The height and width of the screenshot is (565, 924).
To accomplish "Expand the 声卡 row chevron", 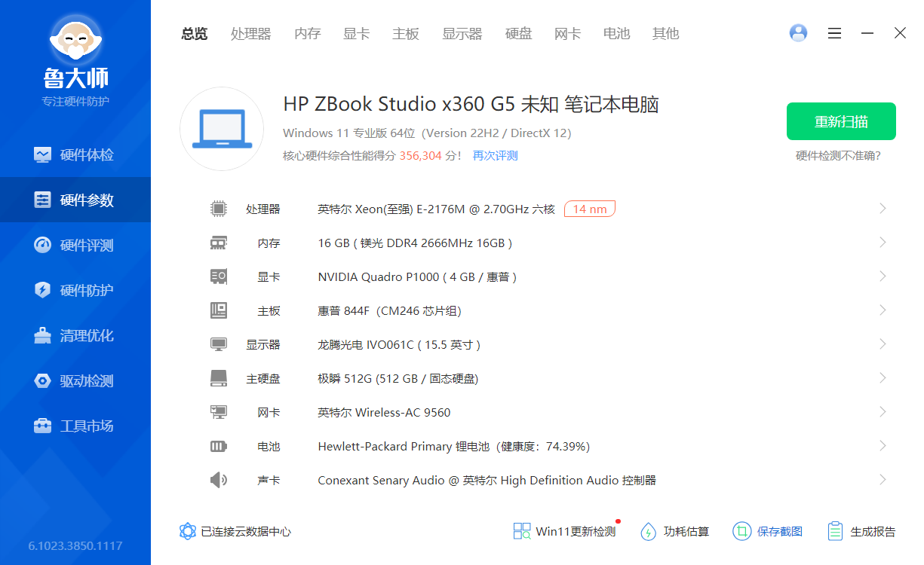I will tap(883, 479).
